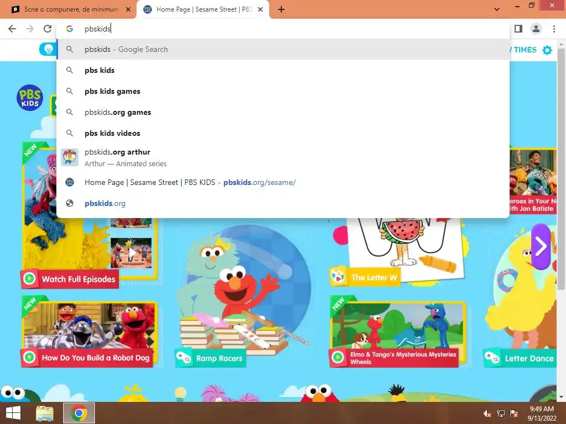Select the 'pbs kids' suggestion
The height and width of the screenshot is (424, 566).
283,70
